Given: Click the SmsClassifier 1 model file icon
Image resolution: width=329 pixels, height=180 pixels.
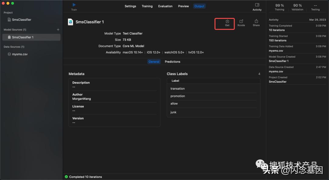Looking at the screenshot, I should click(70, 22).
